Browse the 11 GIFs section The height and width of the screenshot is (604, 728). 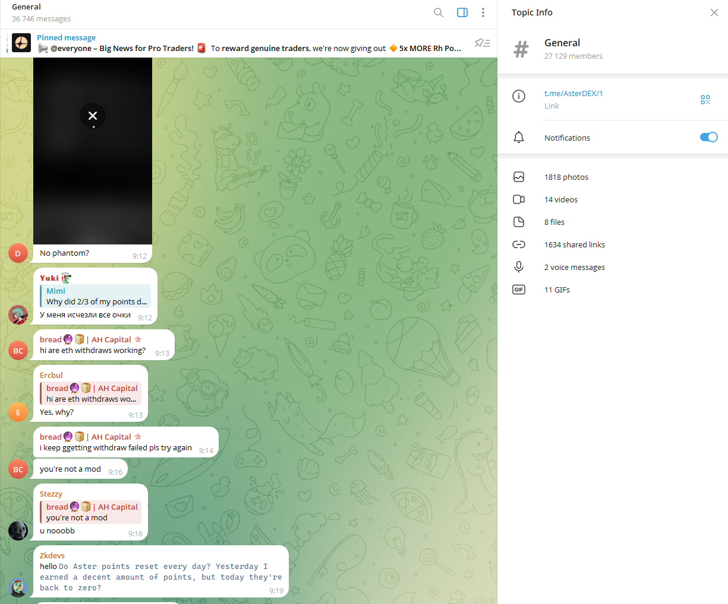(557, 290)
